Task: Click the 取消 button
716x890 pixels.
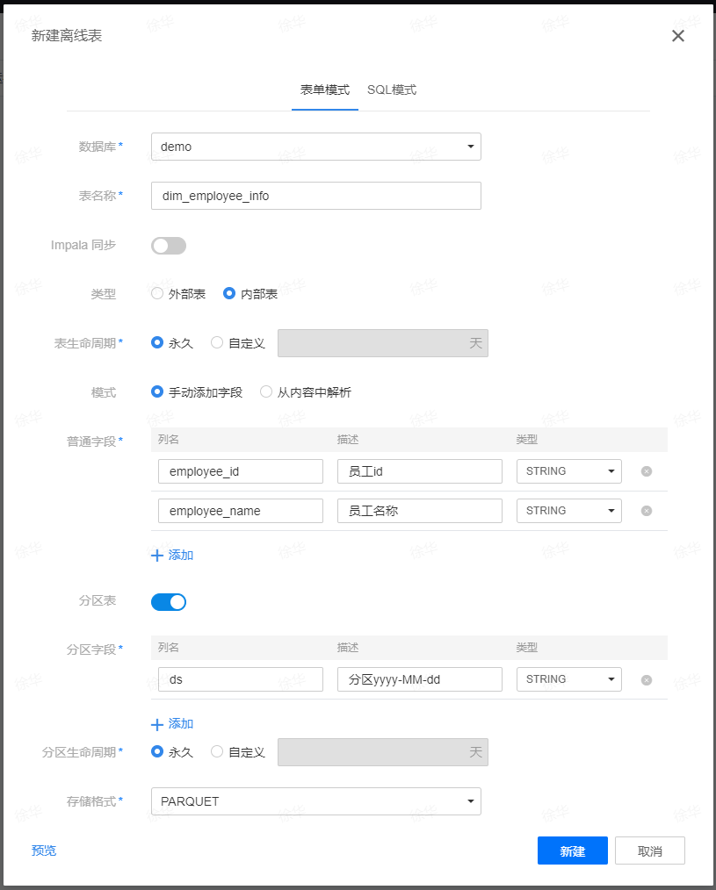Action: pyautogui.click(x=649, y=851)
